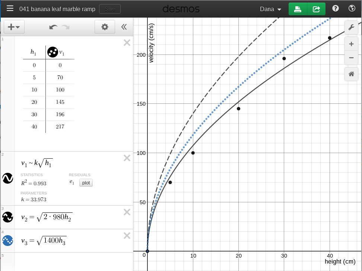The image size is (362, 271).
Task: Hide the dashed v2 curve
Action: click(8, 217)
